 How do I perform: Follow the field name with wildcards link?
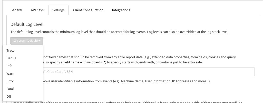85,62
